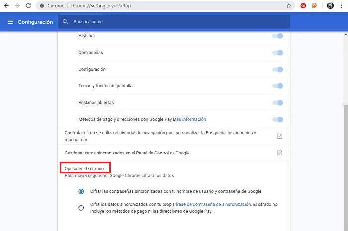The image size is (348, 231).
Task: Open the red extension icon in the toolbar
Action: (303, 6)
